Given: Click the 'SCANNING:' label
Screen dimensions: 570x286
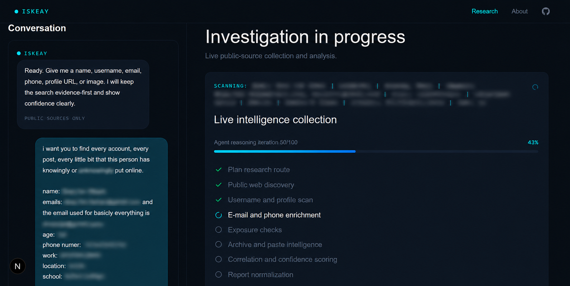Looking at the screenshot, I should pyautogui.click(x=231, y=86).
